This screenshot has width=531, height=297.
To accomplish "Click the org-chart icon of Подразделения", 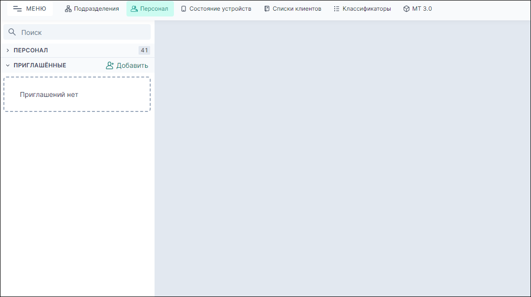I will [x=68, y=9].
